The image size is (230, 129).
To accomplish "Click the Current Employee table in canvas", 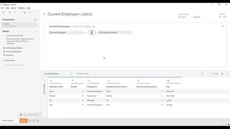I will pos(66,33).
